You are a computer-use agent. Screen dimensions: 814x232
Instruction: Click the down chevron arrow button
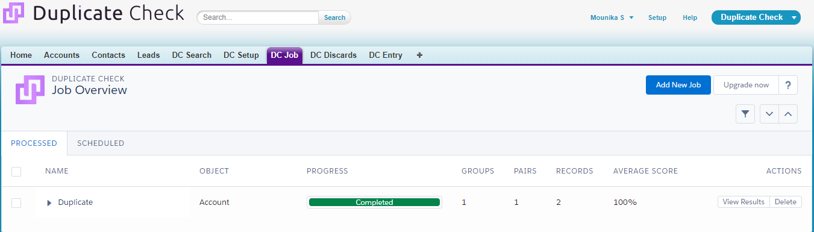769,114
